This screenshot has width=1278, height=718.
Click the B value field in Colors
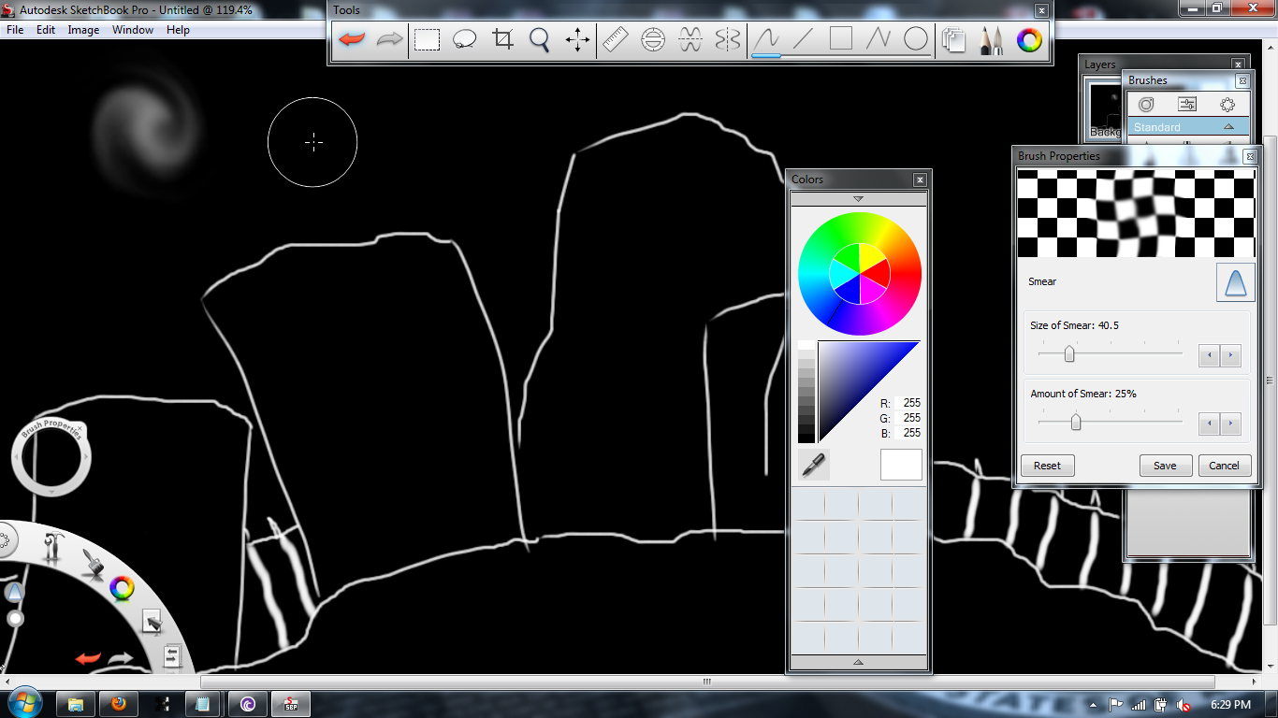[908, 433]
